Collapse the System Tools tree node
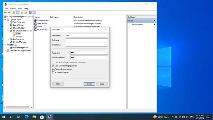Screen dimensions: 213x120 click(5, 20)
